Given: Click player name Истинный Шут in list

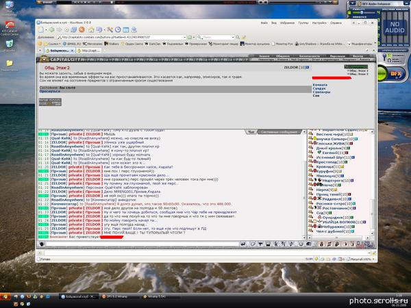Looking at the screenshot, I should point(330,157).
